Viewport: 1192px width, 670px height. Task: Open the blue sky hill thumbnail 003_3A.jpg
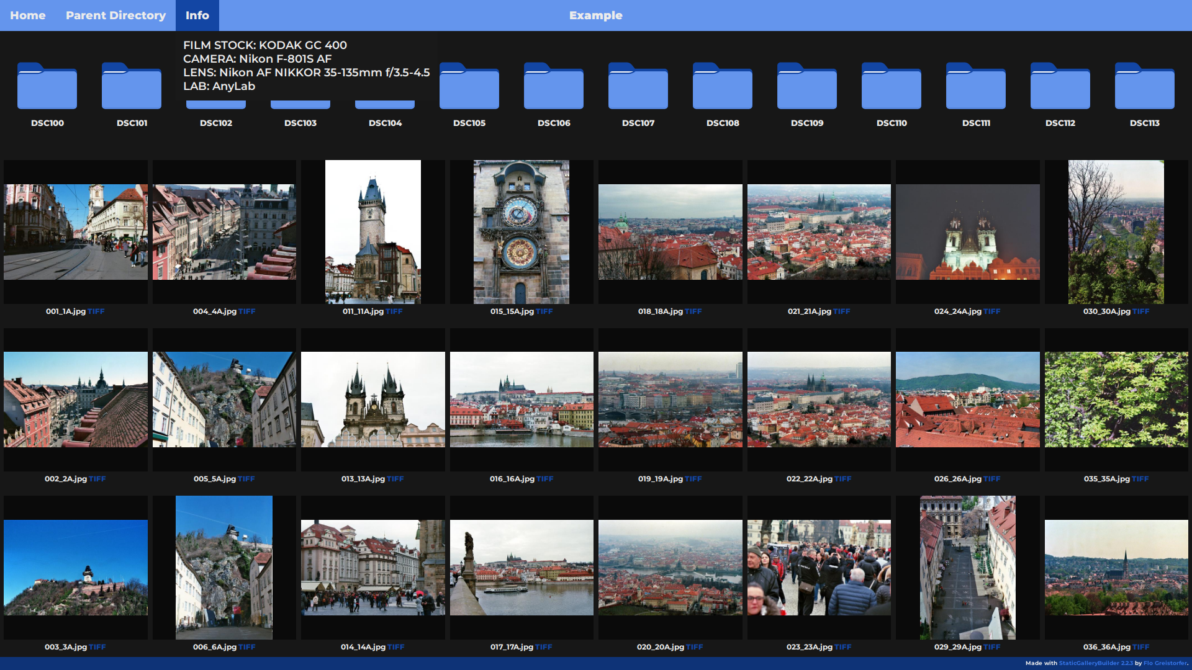(76, 568)
